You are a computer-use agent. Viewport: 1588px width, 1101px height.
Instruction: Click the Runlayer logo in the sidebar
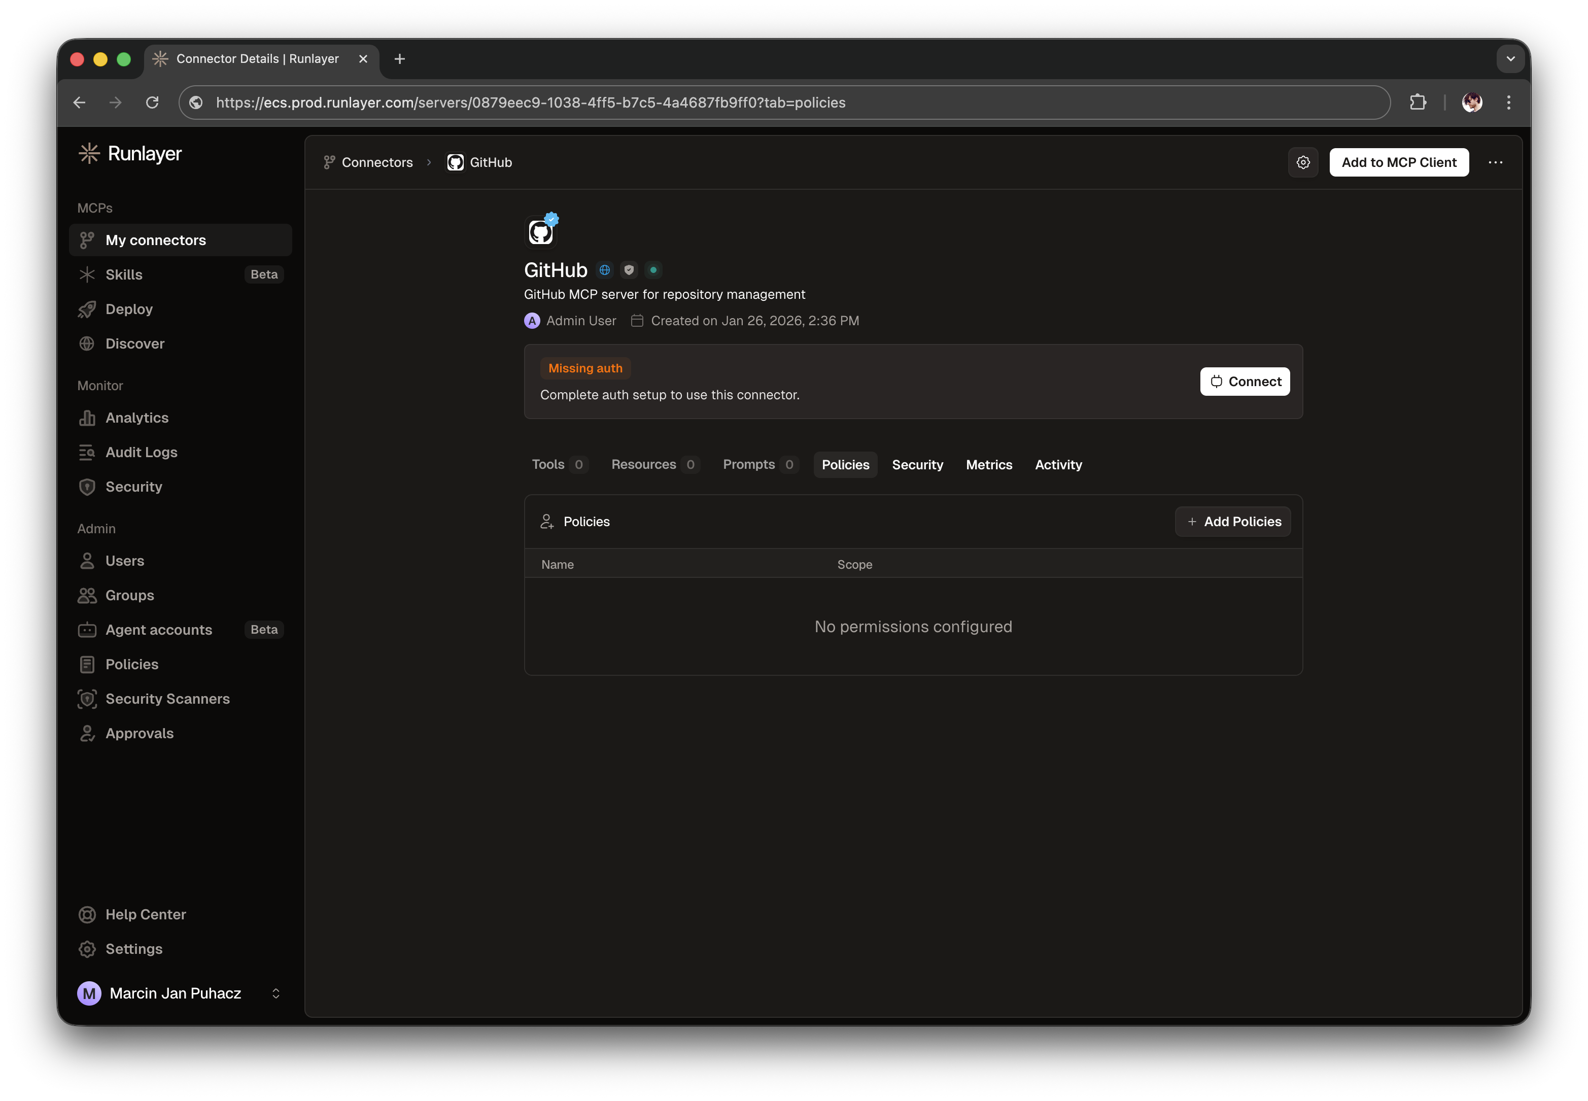130,154
